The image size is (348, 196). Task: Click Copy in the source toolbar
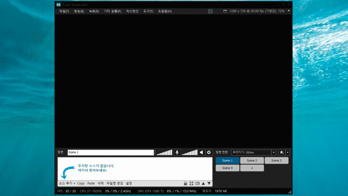click(81, 183)
